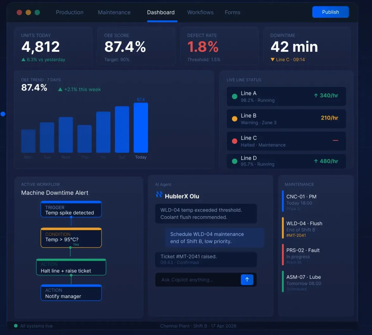The image size is (372, 335).
Task: Click the orange downtime triangle beside Line C
Action: [x=273, y=60]
